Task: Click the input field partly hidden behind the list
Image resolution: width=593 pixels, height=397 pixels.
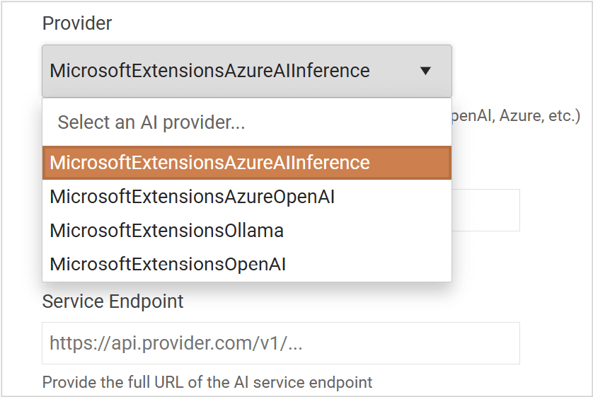Action: coord(485,209)
